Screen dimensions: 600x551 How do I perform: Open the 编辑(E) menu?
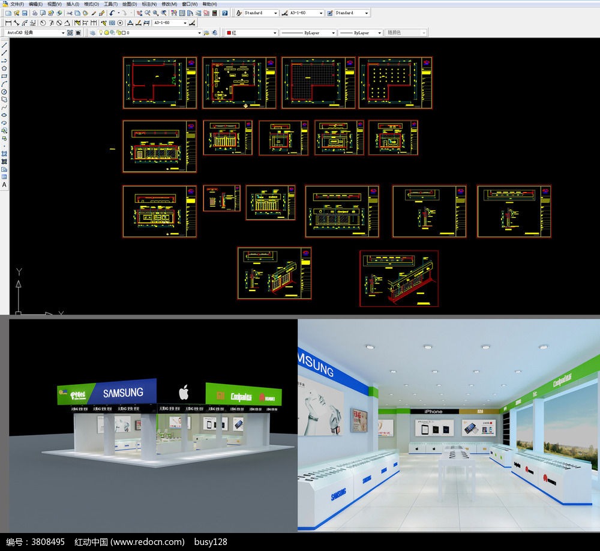35,4
